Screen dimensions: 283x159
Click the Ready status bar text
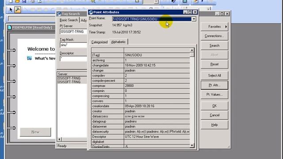[x=62, y=146]
